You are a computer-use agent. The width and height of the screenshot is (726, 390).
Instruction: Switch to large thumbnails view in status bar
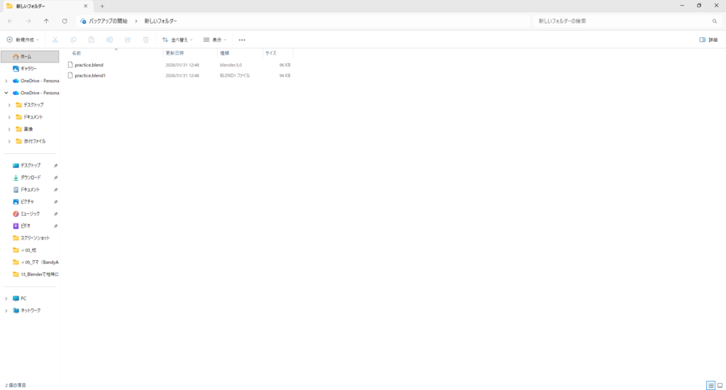(720, 385)
